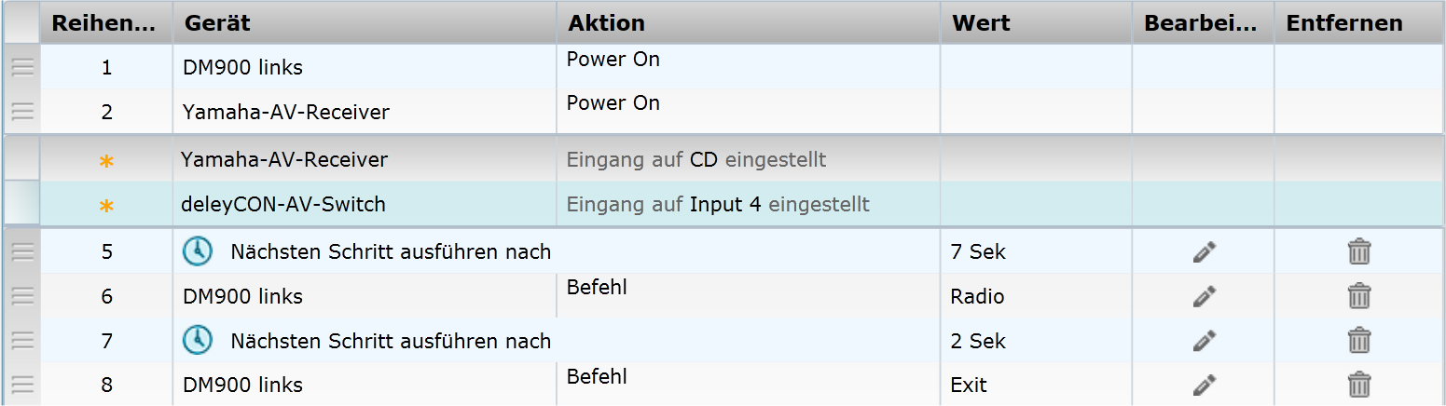
Task: Click the clock icon in step 7
Action: (x=197, y=341)
